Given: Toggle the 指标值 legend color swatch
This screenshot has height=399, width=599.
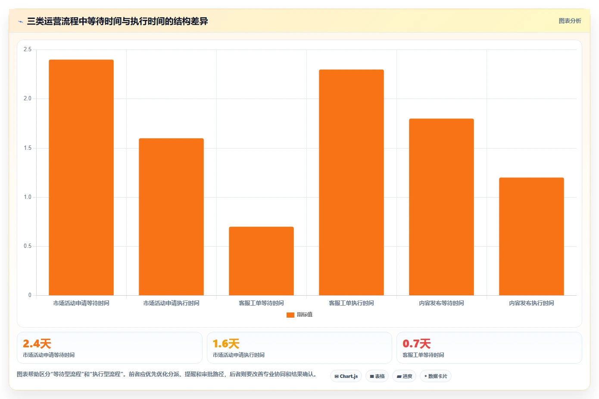Looking at the screenshot, I should (290, 315).
